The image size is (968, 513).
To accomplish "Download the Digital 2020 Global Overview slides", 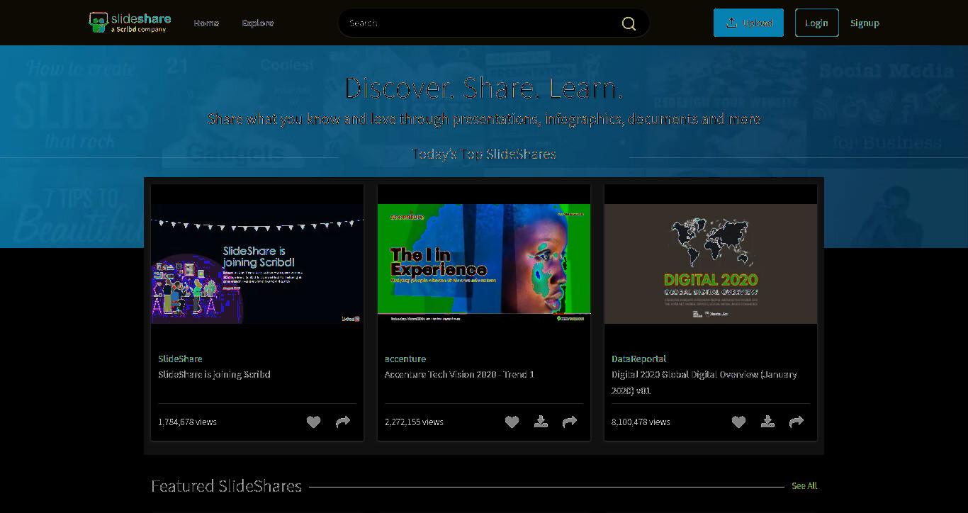I will click(x=767, y=422).
